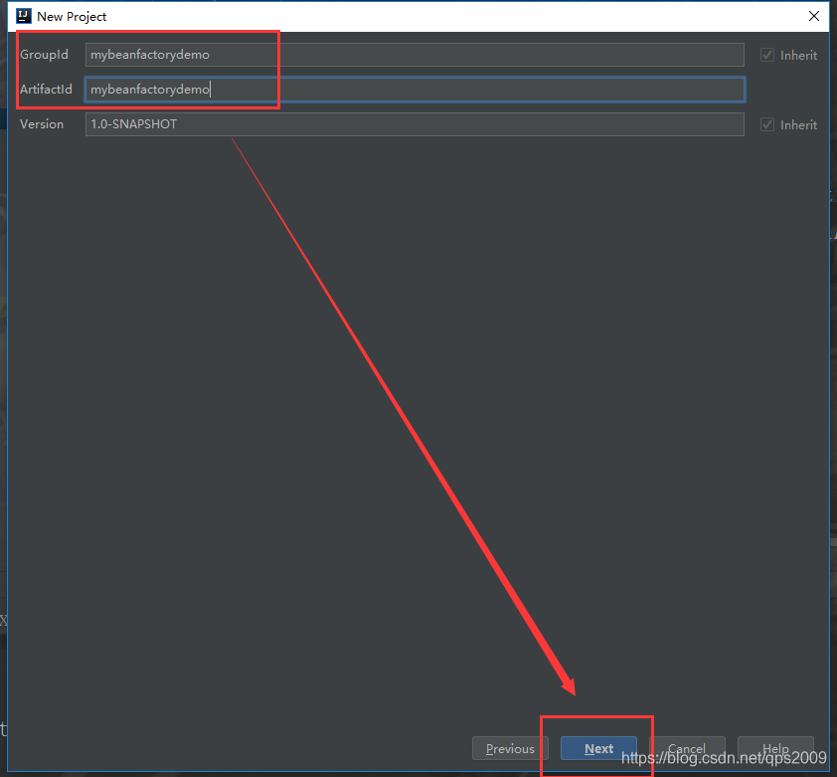This screenshot has height=777, width=837.
Task: Click the Previous button
Action: pyautogui.click(x=510, y=748)
